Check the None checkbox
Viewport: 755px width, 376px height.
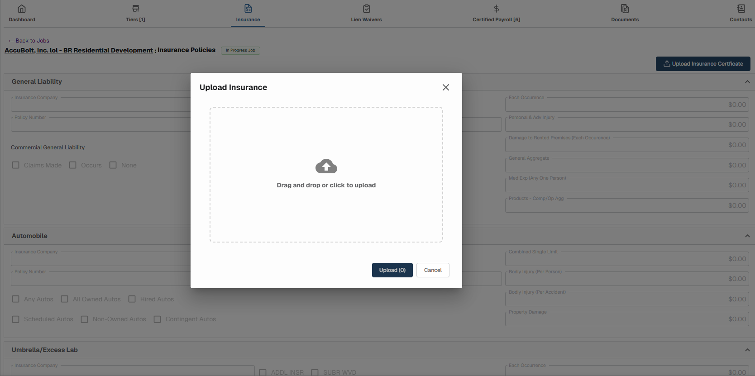pos(113,165)
